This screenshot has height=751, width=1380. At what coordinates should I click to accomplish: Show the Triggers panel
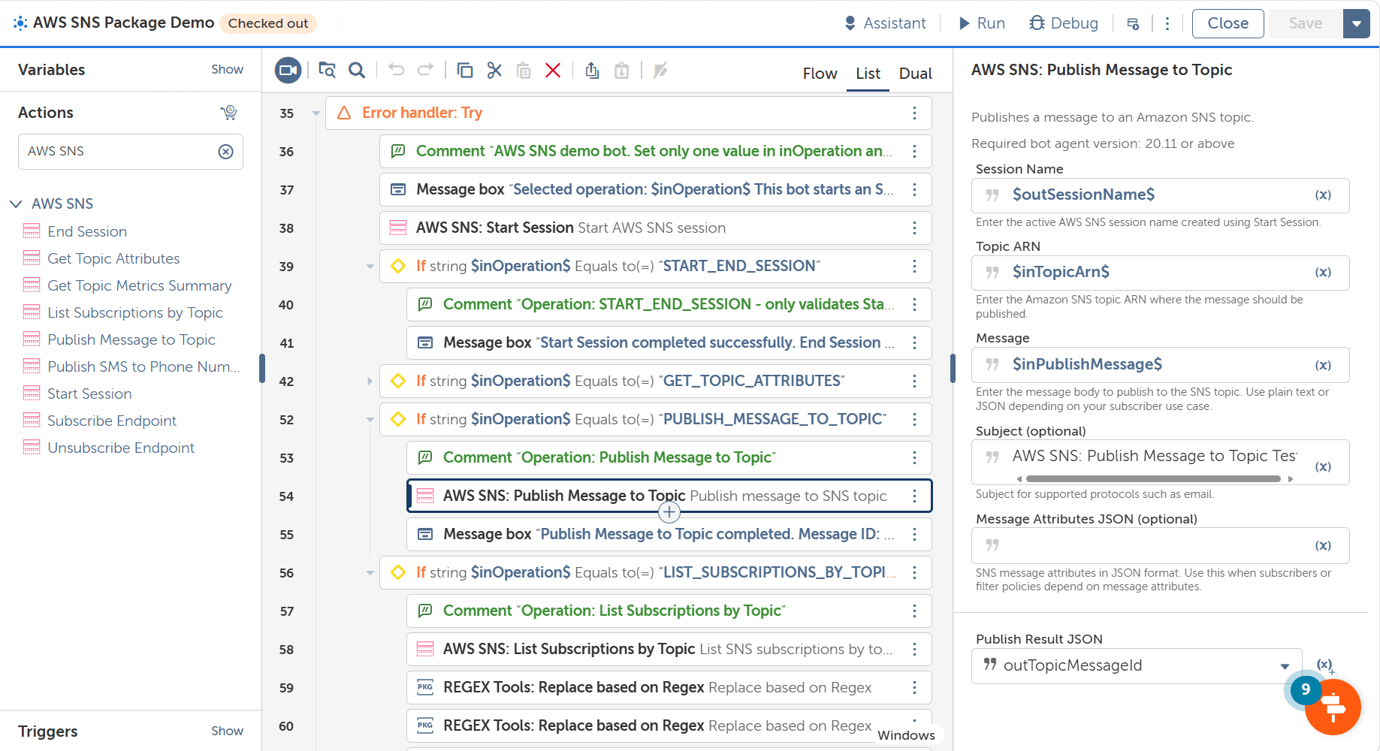[227, 731]
